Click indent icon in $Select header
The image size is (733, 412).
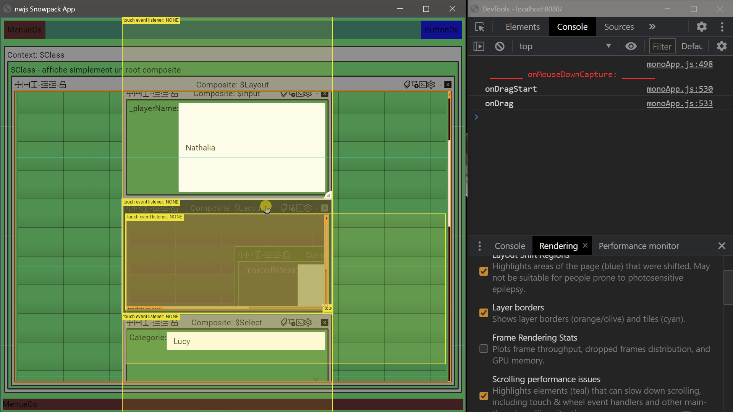click(x=165, y=323)
